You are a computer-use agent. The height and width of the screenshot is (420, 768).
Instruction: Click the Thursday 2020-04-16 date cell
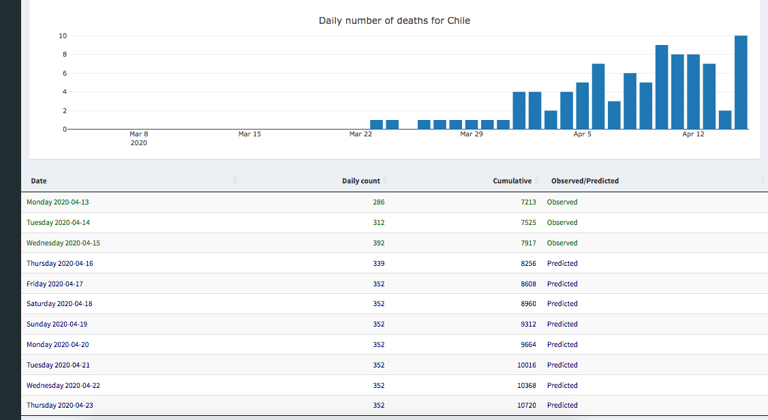60,263
